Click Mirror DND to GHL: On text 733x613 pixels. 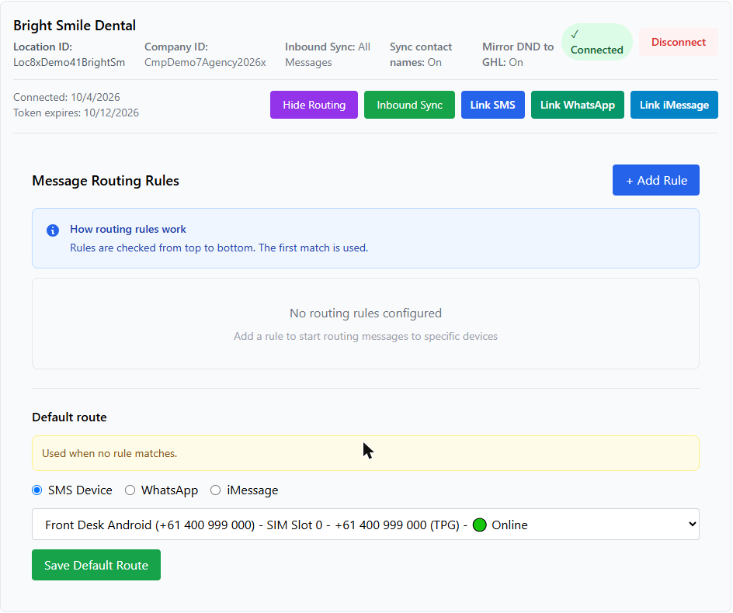coord(518,54)
